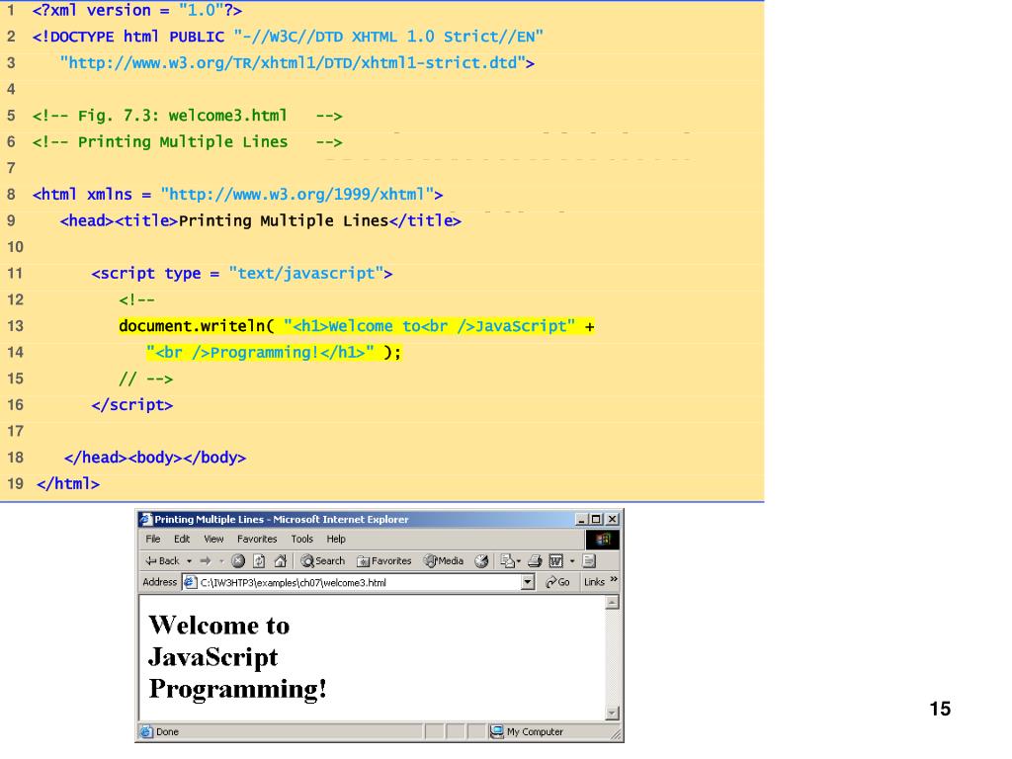Open the Tools menu
The height and width of the screenshot is (759, 1012).
click(302, 539)
